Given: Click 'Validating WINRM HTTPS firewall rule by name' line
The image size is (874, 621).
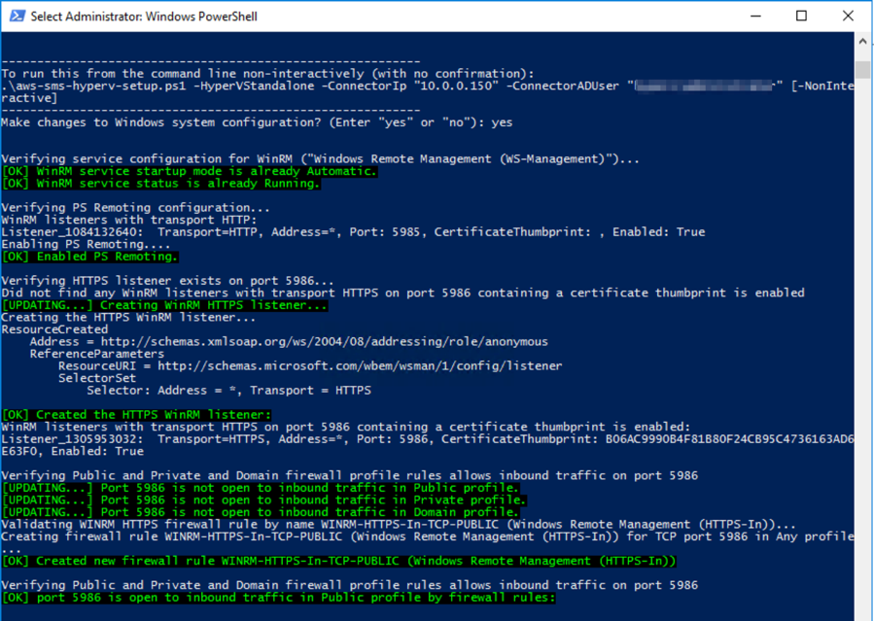Looking at the screenshot, I should click(399, 525).
